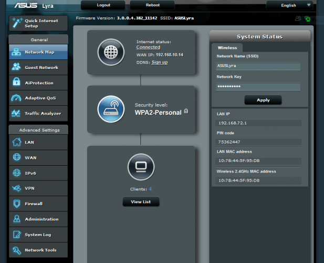Go to the Guest Network menu

pyautogui.click(x=38, y=67)
